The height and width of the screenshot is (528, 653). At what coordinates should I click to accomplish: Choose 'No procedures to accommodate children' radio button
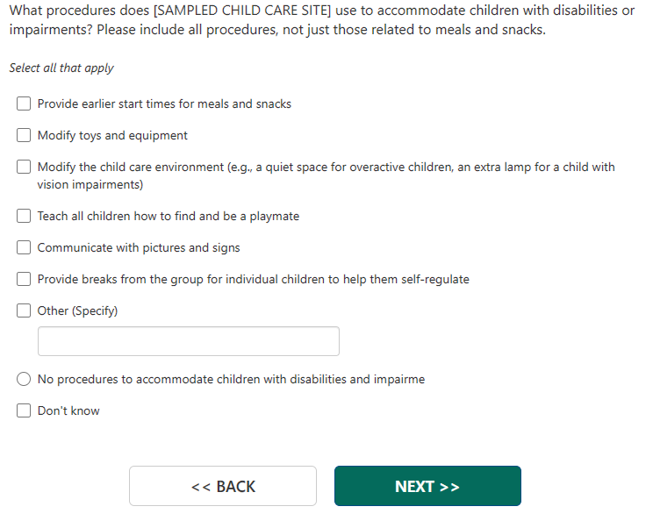point(25,379)
